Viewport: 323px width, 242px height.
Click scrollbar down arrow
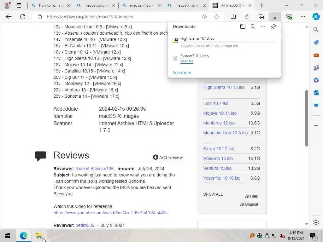pos(307,224)
